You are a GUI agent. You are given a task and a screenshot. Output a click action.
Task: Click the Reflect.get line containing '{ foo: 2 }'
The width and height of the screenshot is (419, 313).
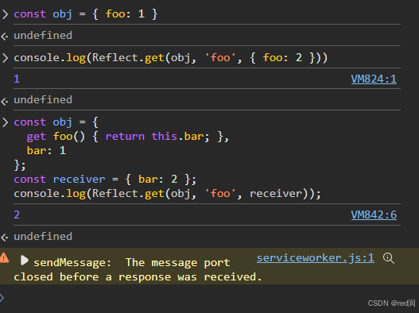coord(170,58)
